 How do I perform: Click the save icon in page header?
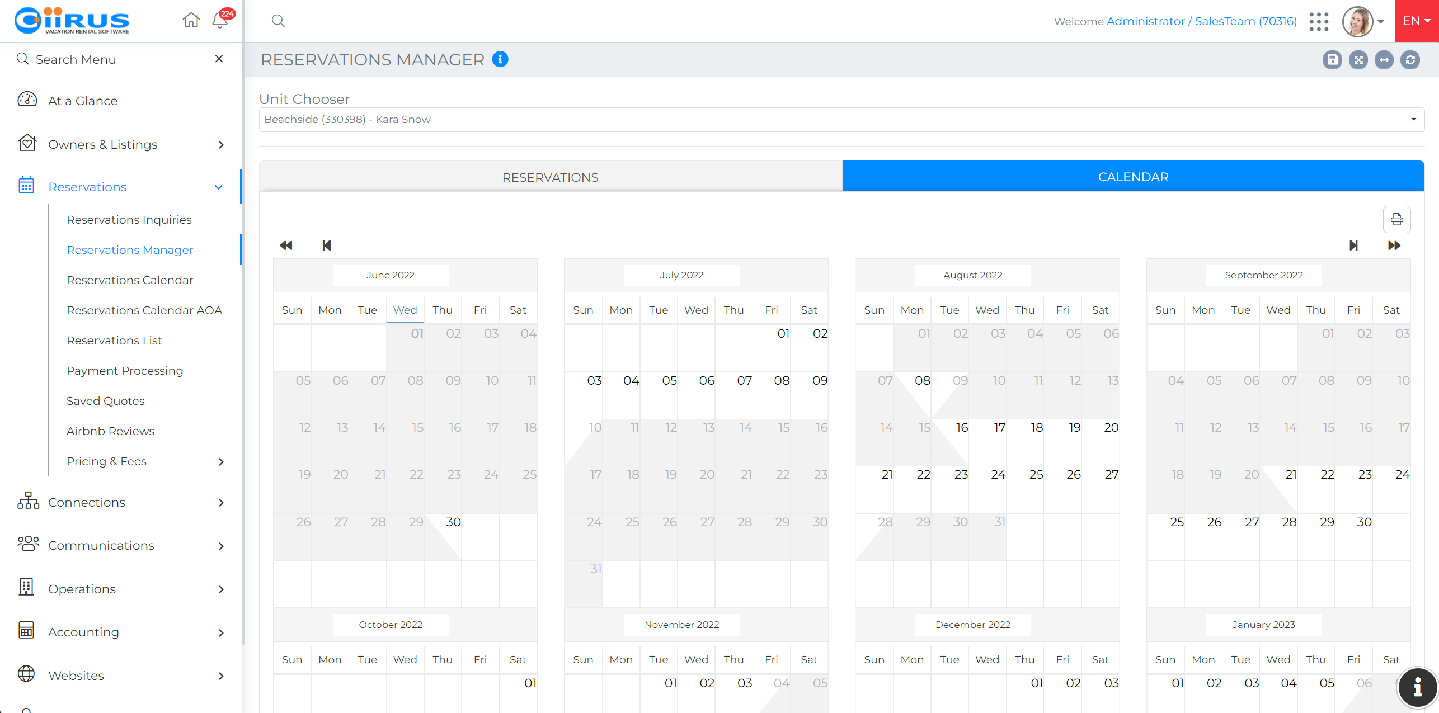(x=1332, y=60)
